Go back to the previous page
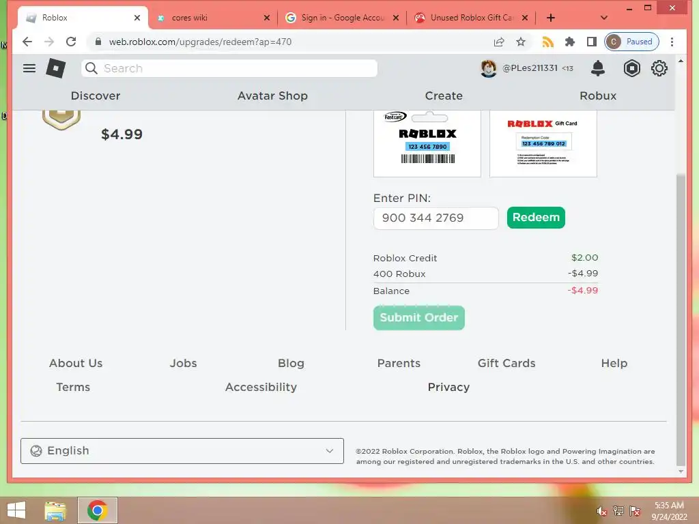Viewport: 699px width, 524px height. click(27, 42)
